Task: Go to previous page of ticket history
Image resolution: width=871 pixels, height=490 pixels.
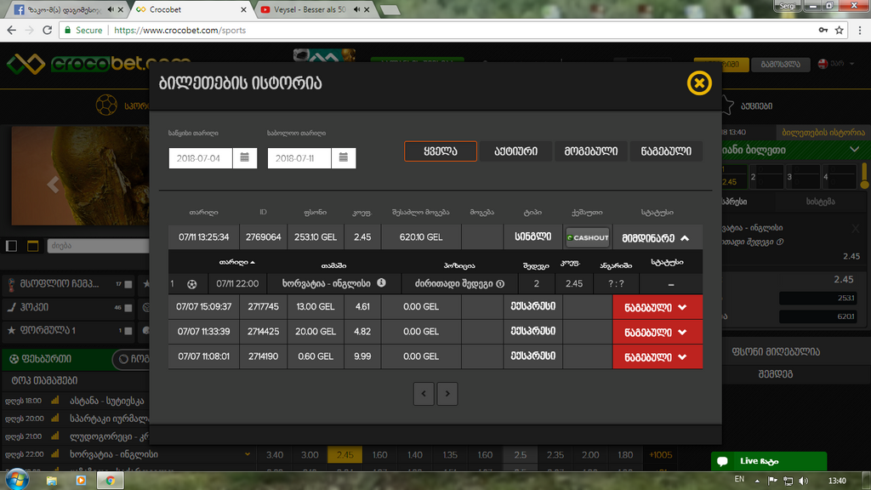Action: tap(424, 394)
